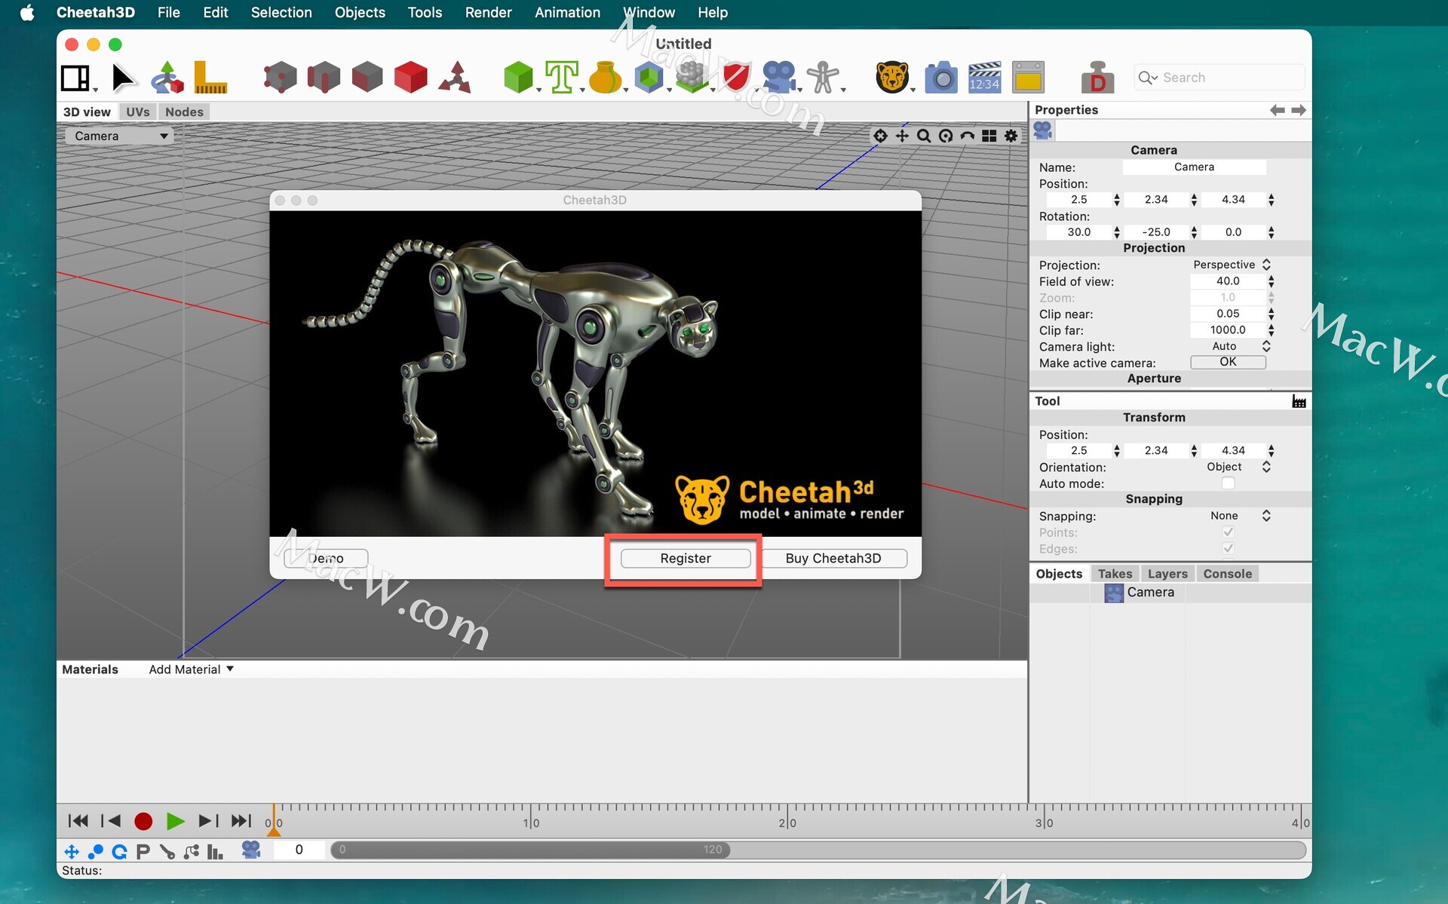Open the red shield tags tool

click(735, 78)
